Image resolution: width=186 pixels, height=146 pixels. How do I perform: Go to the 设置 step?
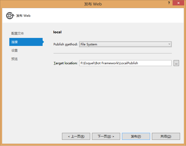[x=14, y=51]
